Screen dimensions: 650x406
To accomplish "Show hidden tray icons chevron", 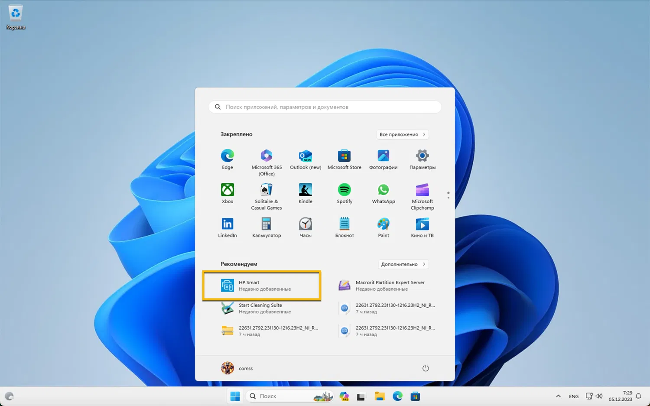I will [558, 396].
